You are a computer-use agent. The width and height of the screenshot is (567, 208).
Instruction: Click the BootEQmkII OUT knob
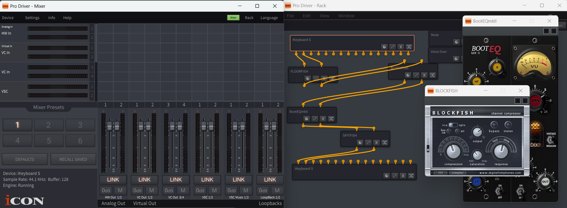pyautogui.click(x=545, y=181)
